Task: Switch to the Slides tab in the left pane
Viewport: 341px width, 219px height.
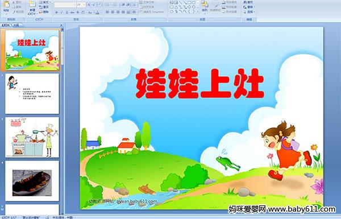Action: click(6, 25)
